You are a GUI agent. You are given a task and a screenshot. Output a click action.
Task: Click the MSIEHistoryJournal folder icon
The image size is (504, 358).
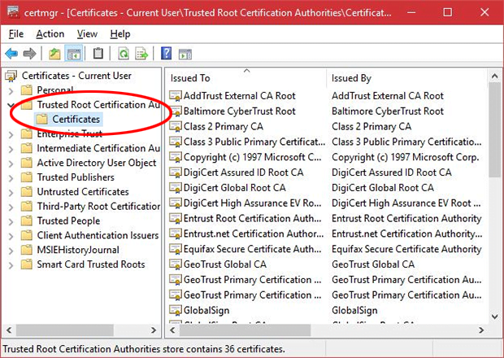(27, 250)
